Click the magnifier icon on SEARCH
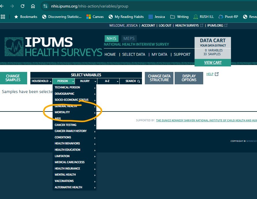Viewport: 257px width, 199px height. (x=139, y=81)
